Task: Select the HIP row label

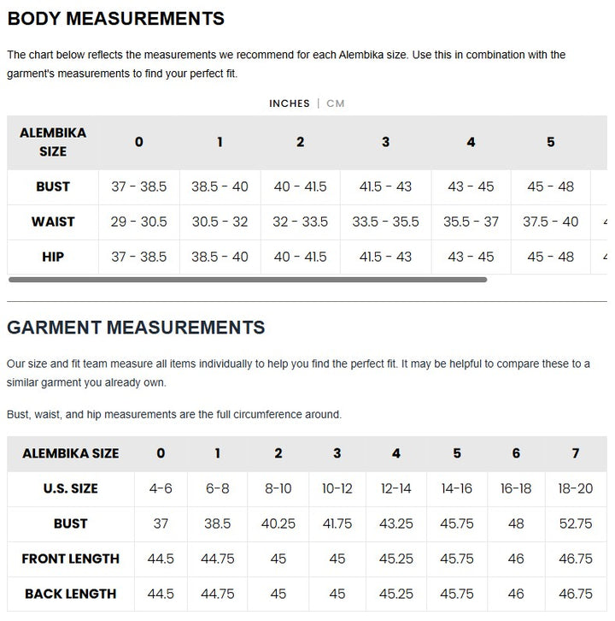Action: click(53, 257)
